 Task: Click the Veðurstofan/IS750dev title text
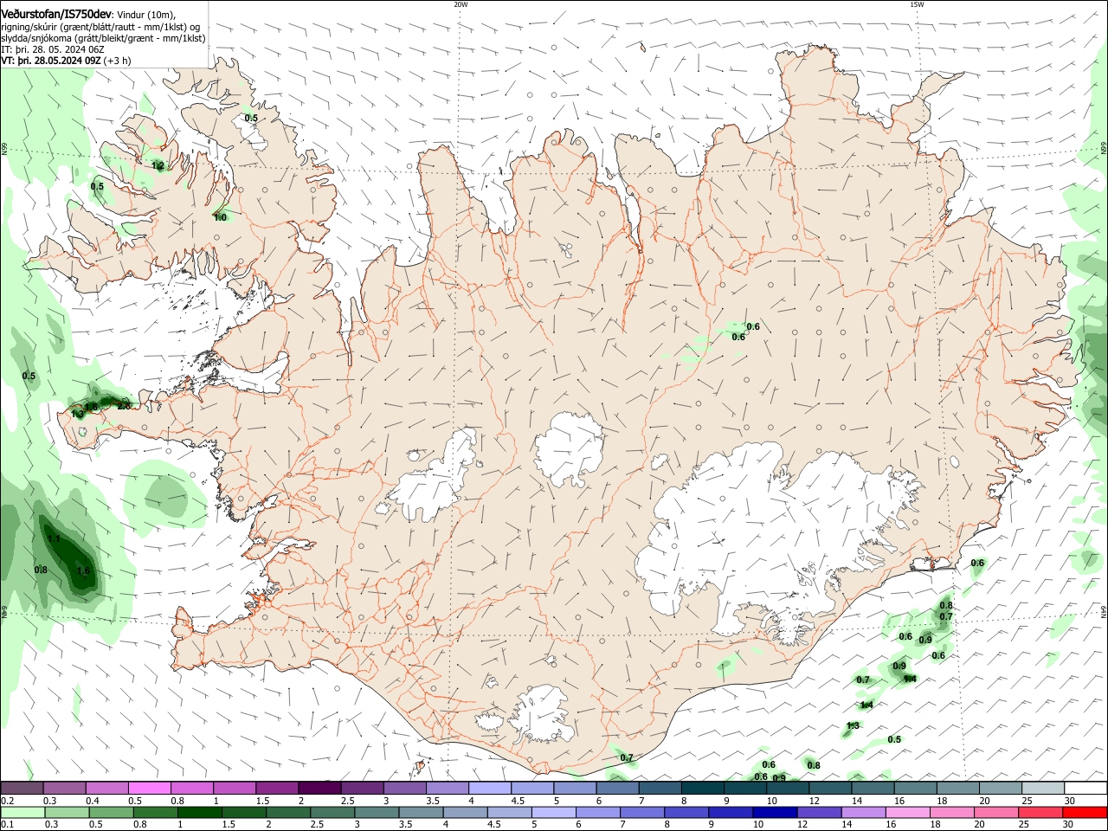(x=56, y=14)
